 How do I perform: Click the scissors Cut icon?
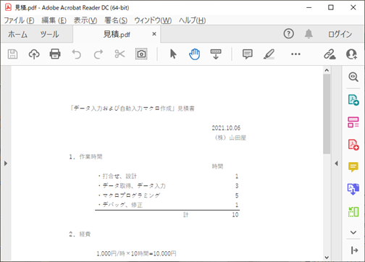click(x=119, y=54)
